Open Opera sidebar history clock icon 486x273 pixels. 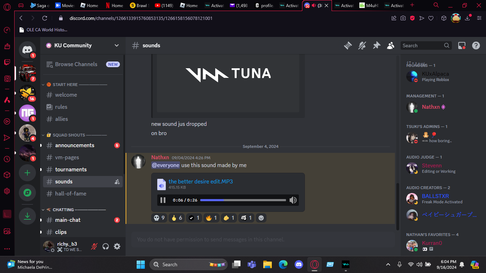point(7,159)
